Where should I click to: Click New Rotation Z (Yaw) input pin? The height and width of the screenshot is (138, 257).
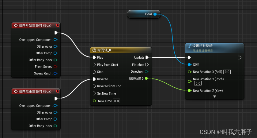click(x=190, y=90)
